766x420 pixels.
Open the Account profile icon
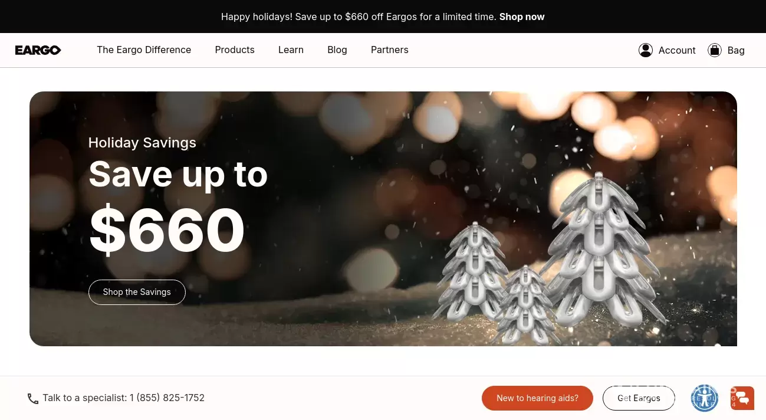click(x=646, y=50)
